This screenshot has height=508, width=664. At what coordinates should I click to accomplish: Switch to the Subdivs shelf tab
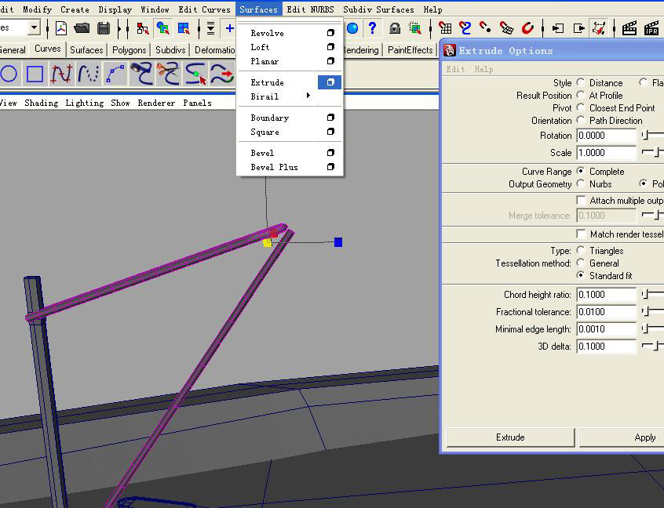coord(170,50)
